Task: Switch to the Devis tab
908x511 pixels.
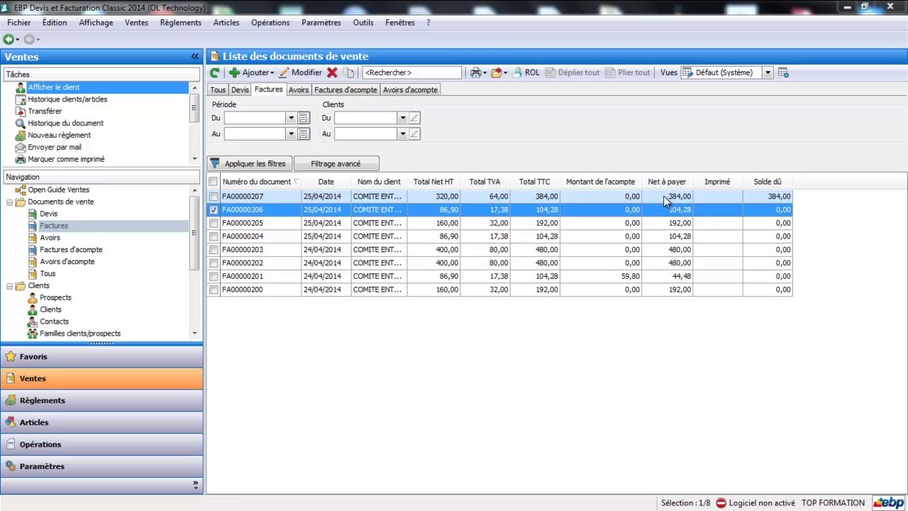Action: [x=240, y=90]
